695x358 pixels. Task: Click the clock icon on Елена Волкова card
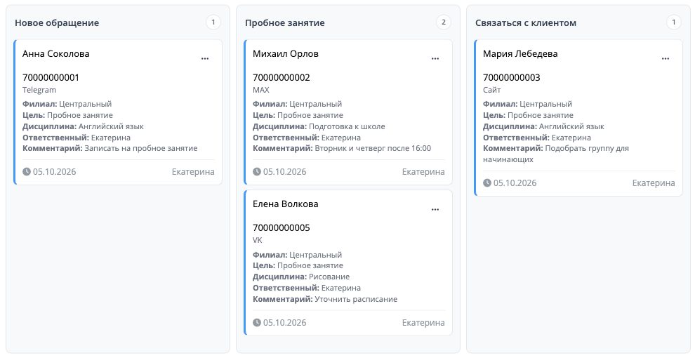pyautogui.click(x=257, y=323)
